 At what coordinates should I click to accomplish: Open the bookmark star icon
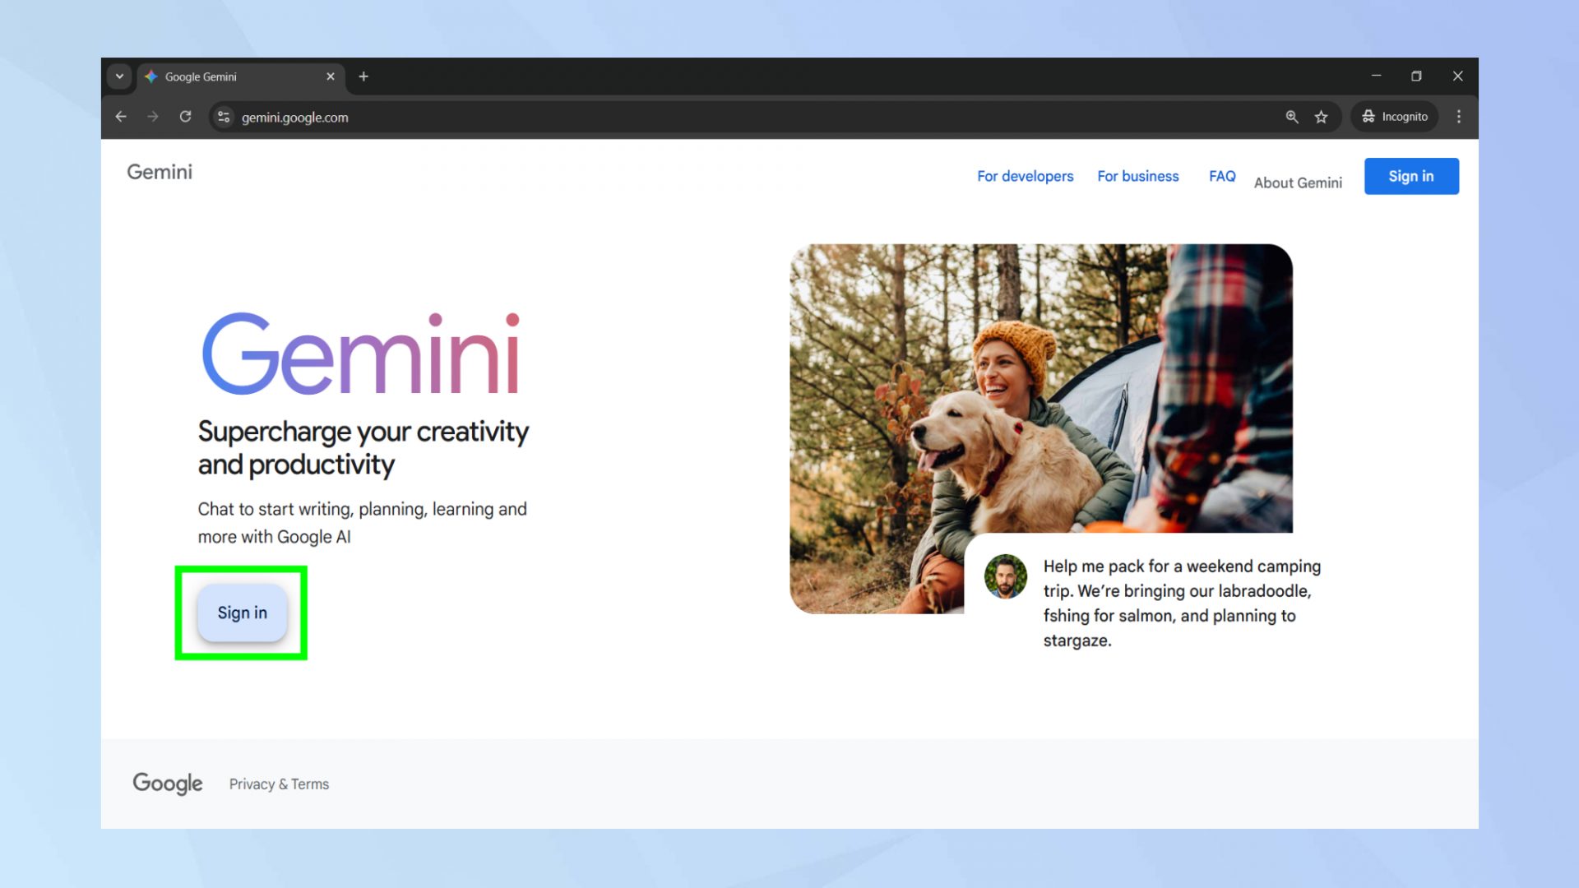click(1322, 117)
